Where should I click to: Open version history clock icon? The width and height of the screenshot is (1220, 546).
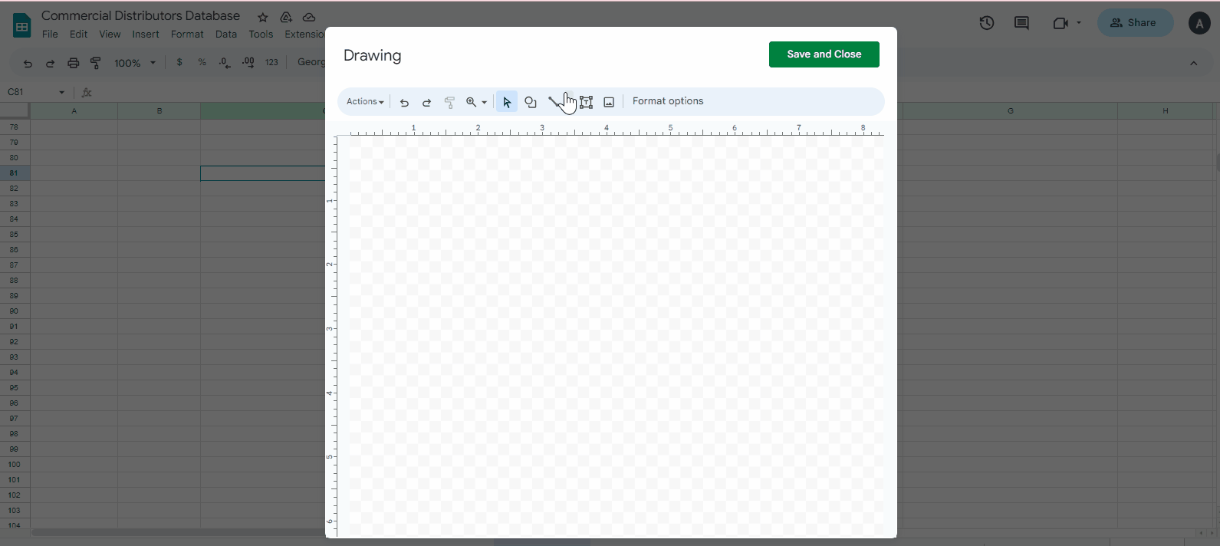pyautogui.click(x=987, y=23)
